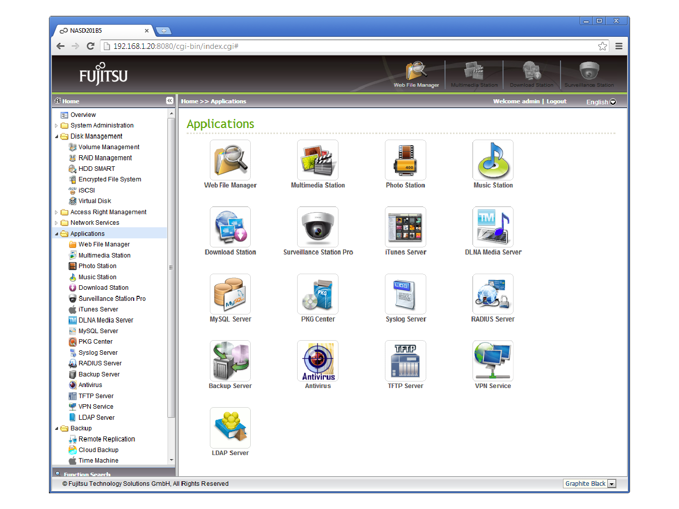This screenshot has width=679, height=509.
Task: Bookmark this page with the star icon
Action: (602, 46)
